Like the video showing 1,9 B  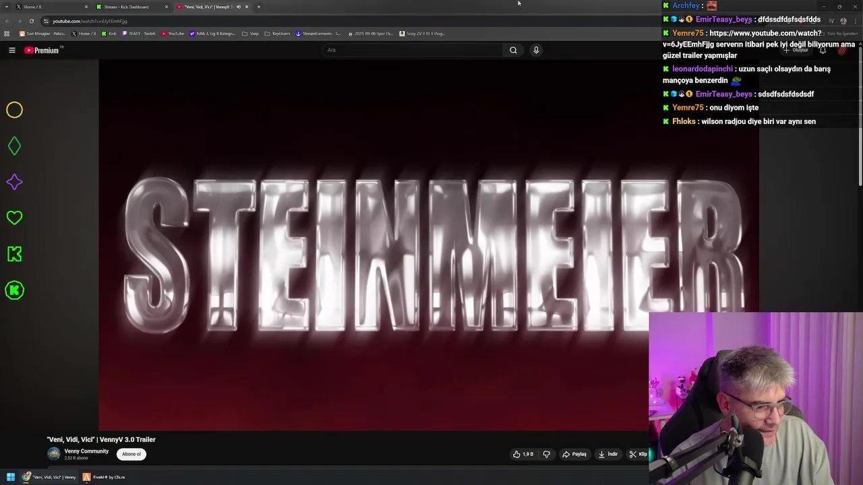point(523,454)
